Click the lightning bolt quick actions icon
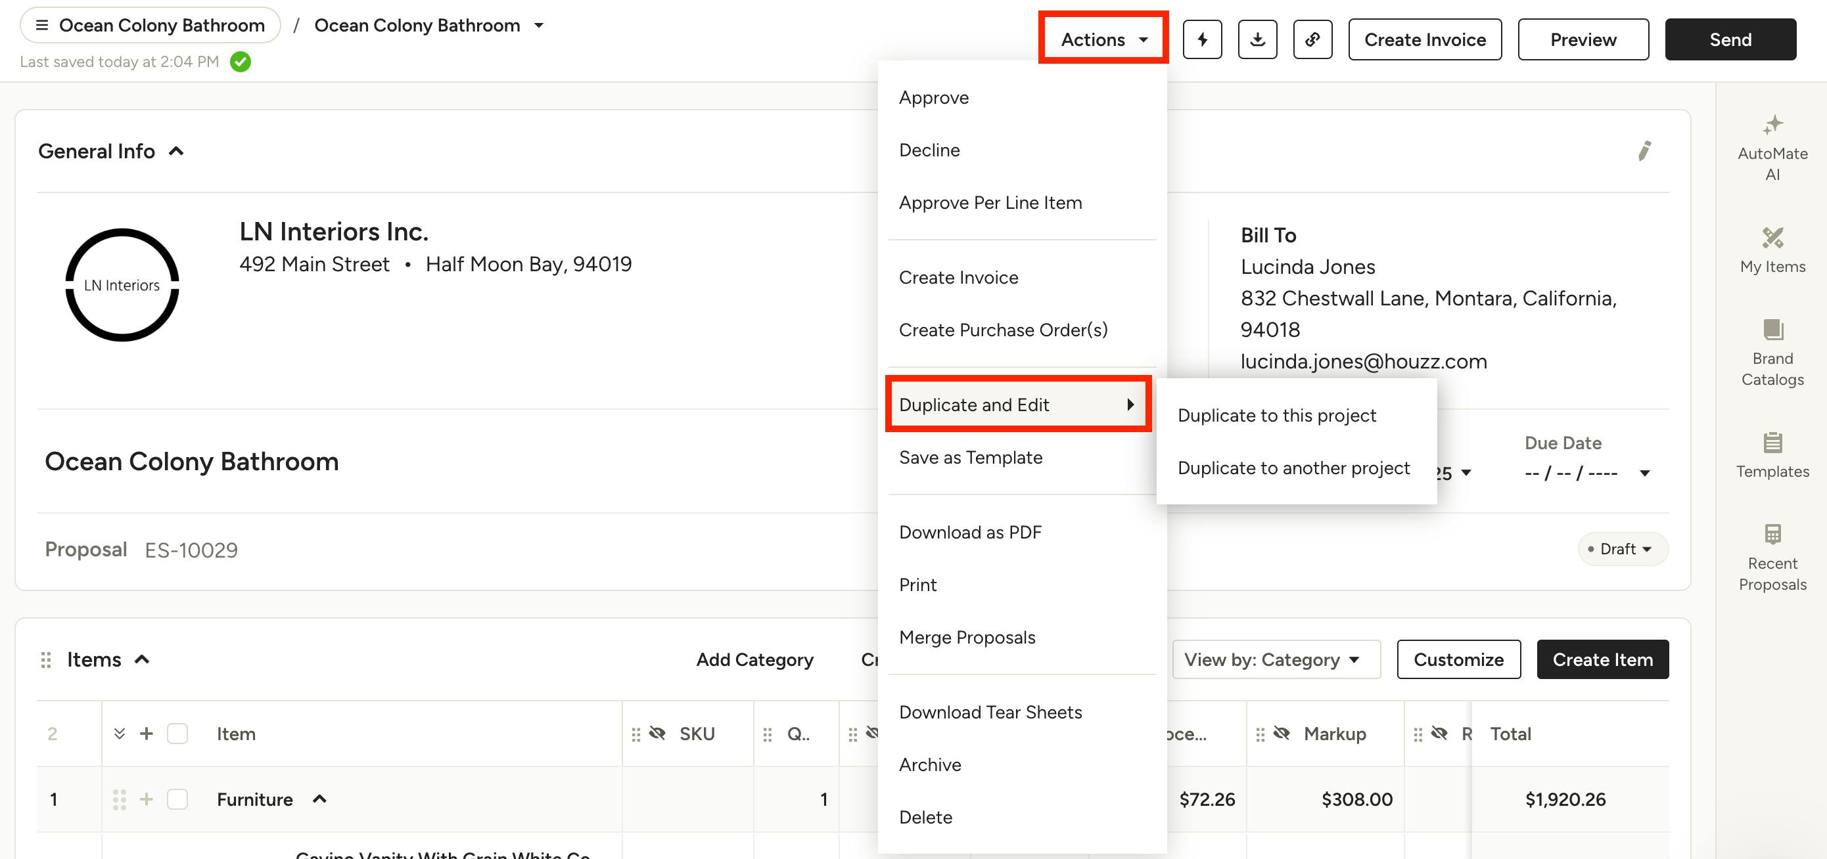 (x=1202, y=39)
